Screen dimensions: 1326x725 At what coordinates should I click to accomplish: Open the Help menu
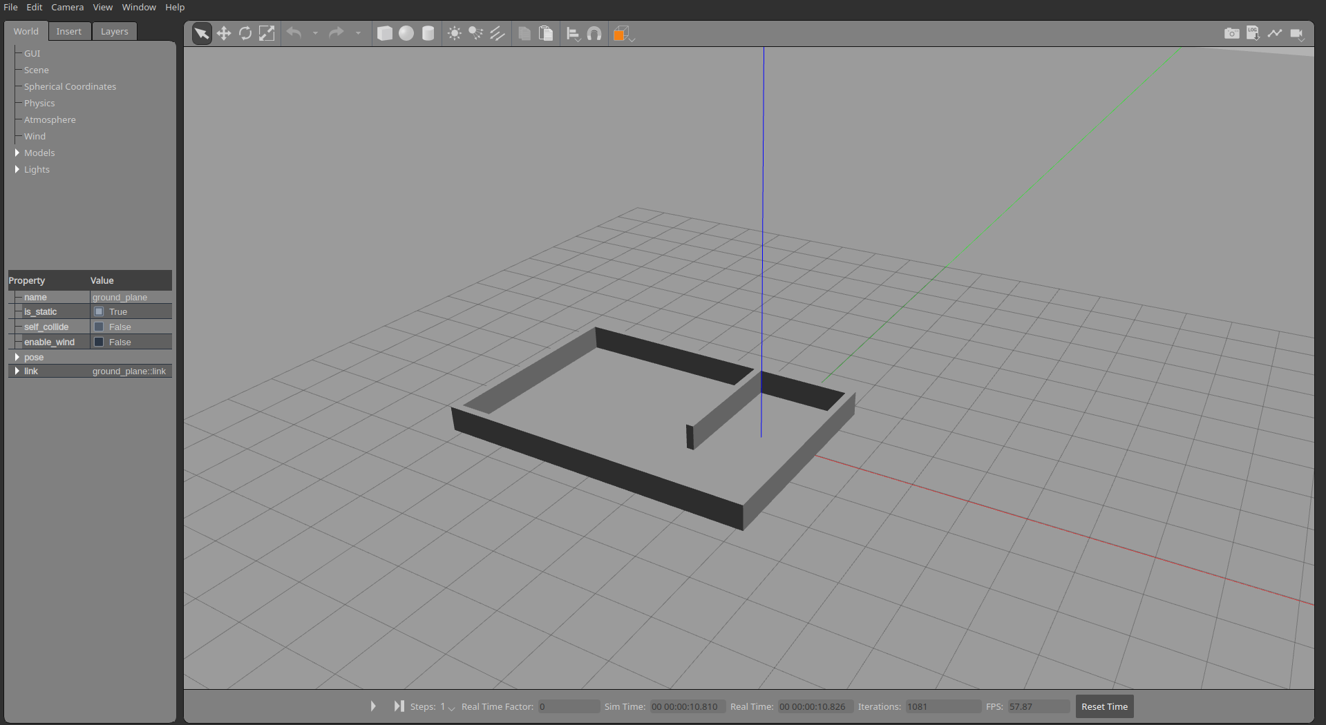tap(175, 7)
